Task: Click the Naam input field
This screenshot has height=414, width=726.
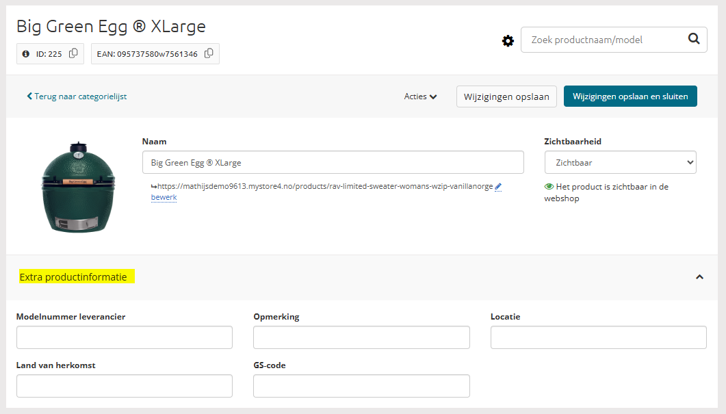Action: coord(333,163)
